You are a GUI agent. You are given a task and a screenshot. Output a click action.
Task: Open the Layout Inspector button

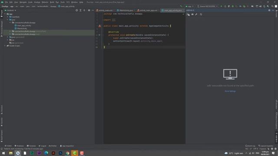pos(266,146)
